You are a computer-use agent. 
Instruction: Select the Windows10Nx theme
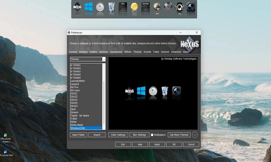point(86,128)
